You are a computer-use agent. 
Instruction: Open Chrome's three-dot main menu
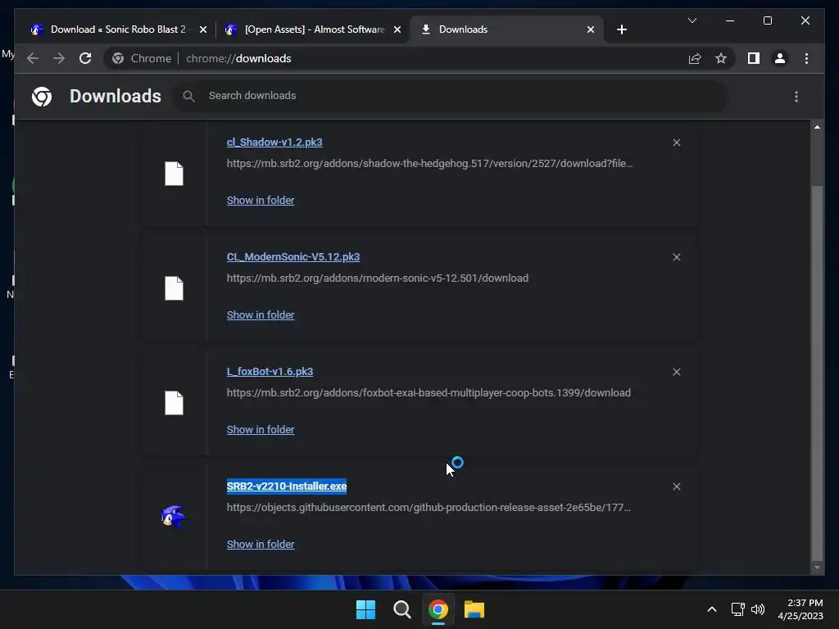click(806, 58)
